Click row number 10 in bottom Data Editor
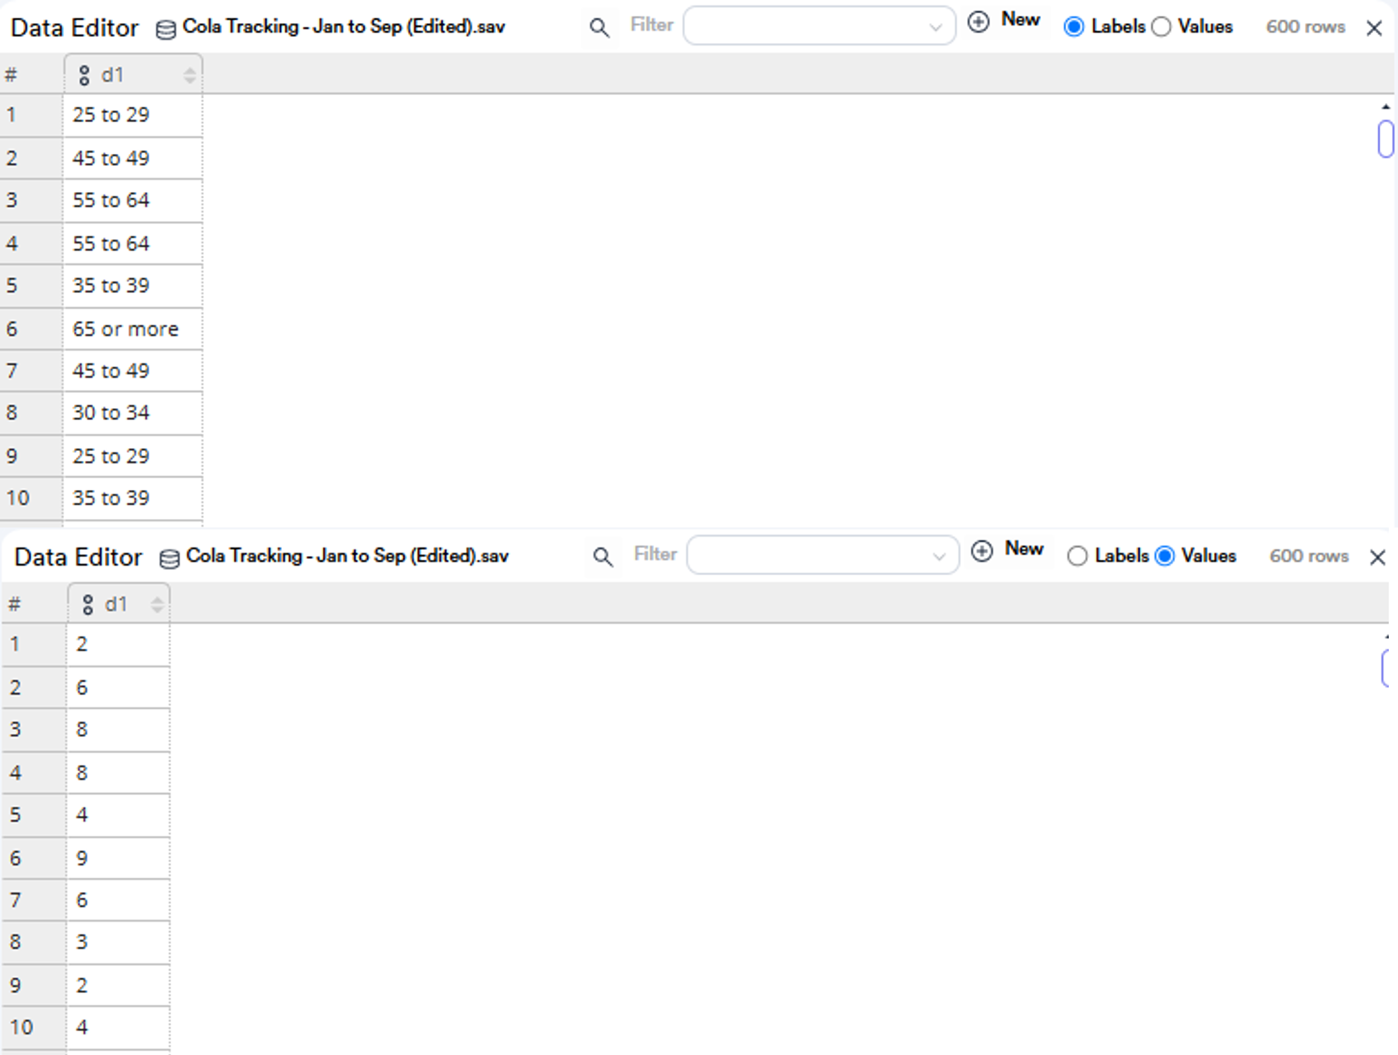Screen dimensions: 1398x1055 34,1027
